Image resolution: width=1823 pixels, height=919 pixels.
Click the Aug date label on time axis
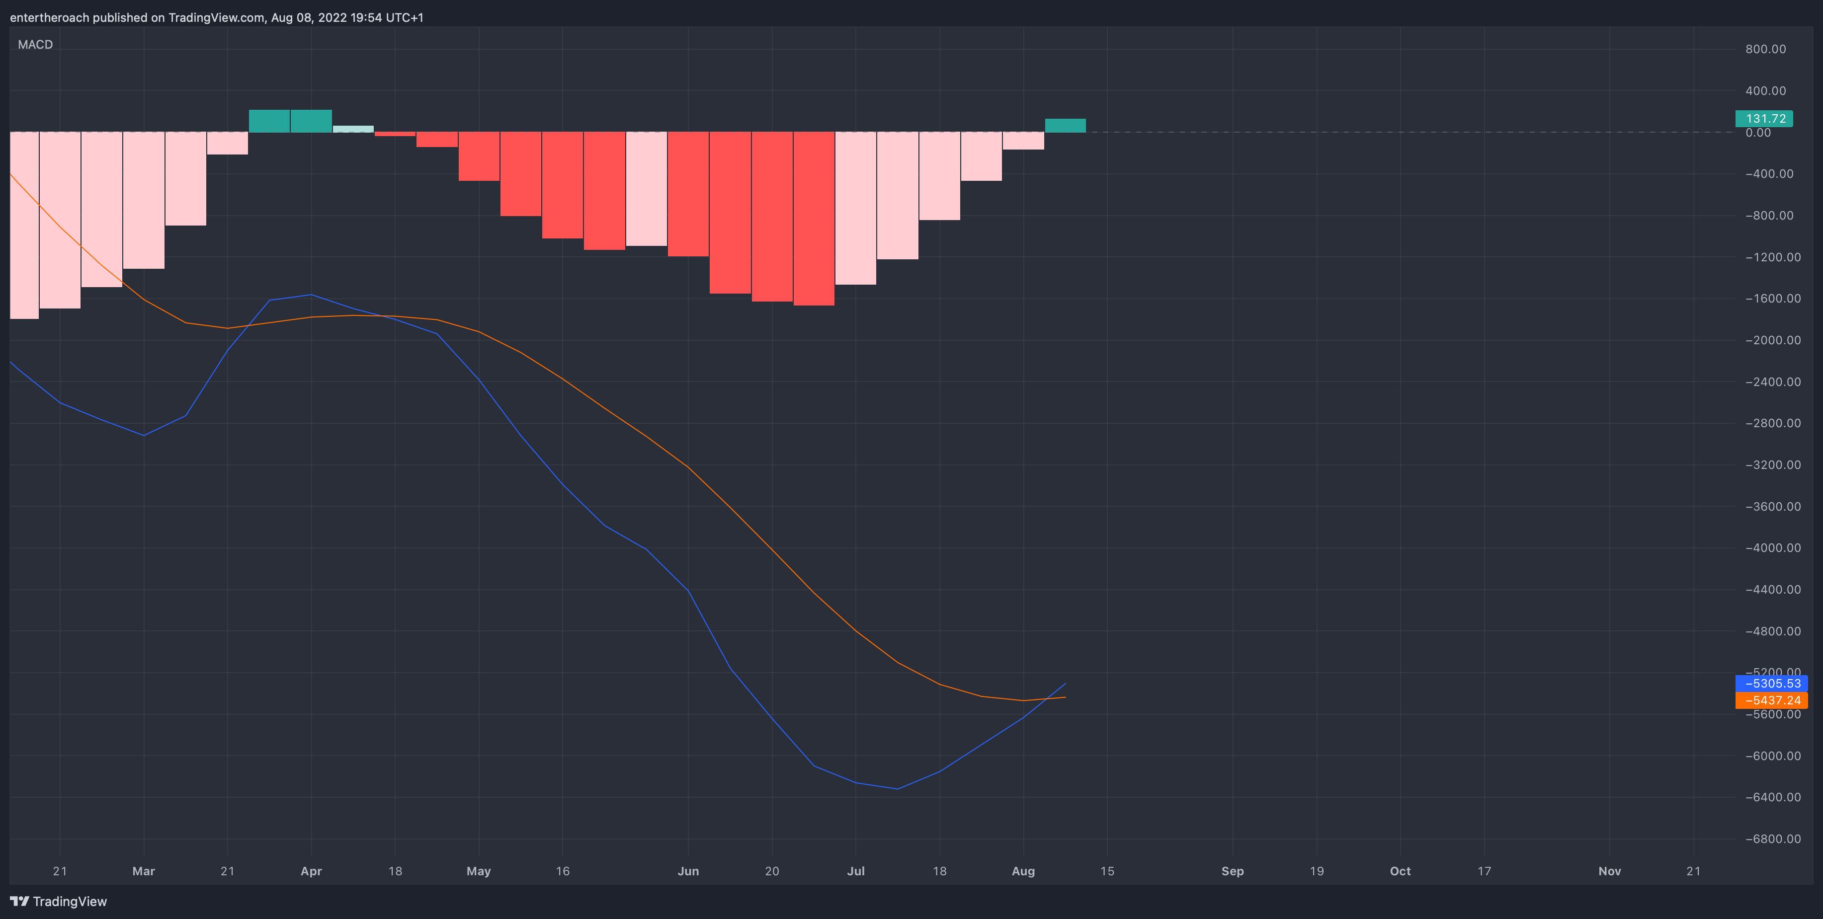coord(1023,871)
